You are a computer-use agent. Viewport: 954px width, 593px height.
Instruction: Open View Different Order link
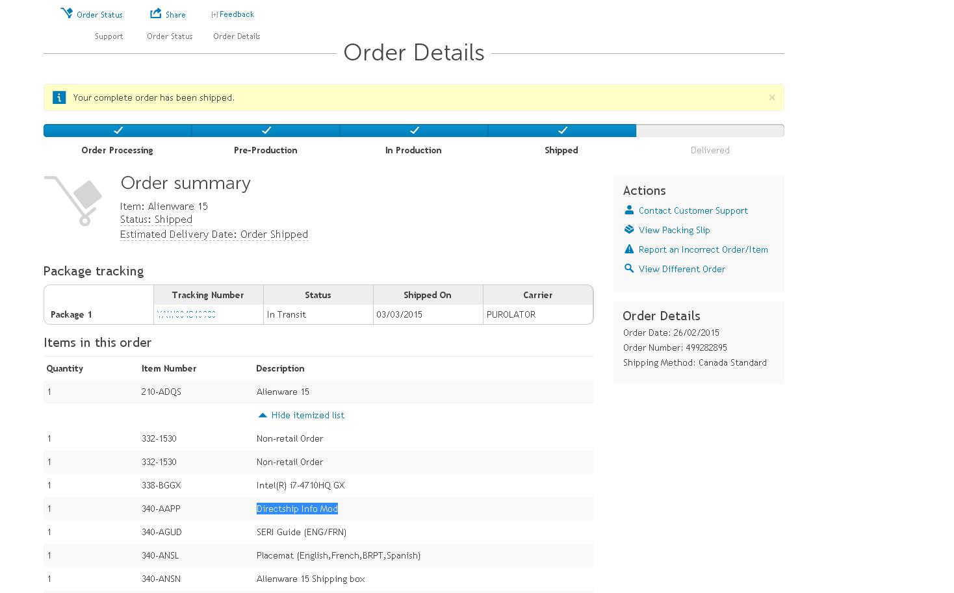click(x=682, y=269)
